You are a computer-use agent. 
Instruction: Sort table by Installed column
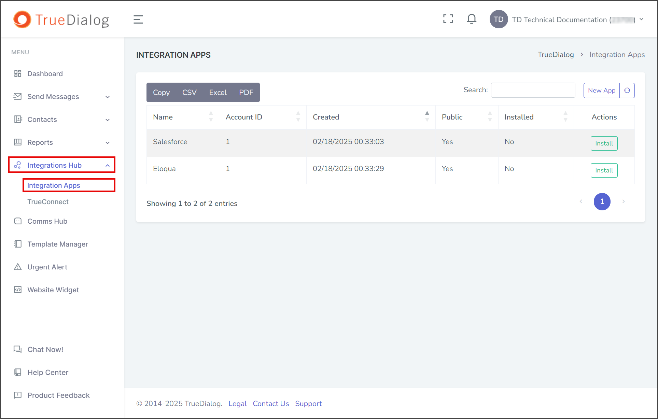(x=536, y=117)
